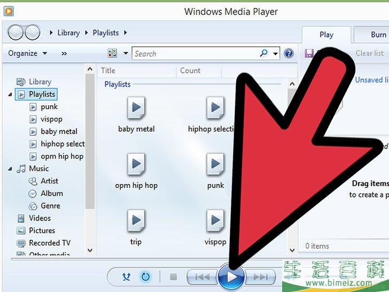Image resolution: width=389 pixels, height=292 pixels.
Task: Click the trip playlist thumbnail
Action: (136, 220)
